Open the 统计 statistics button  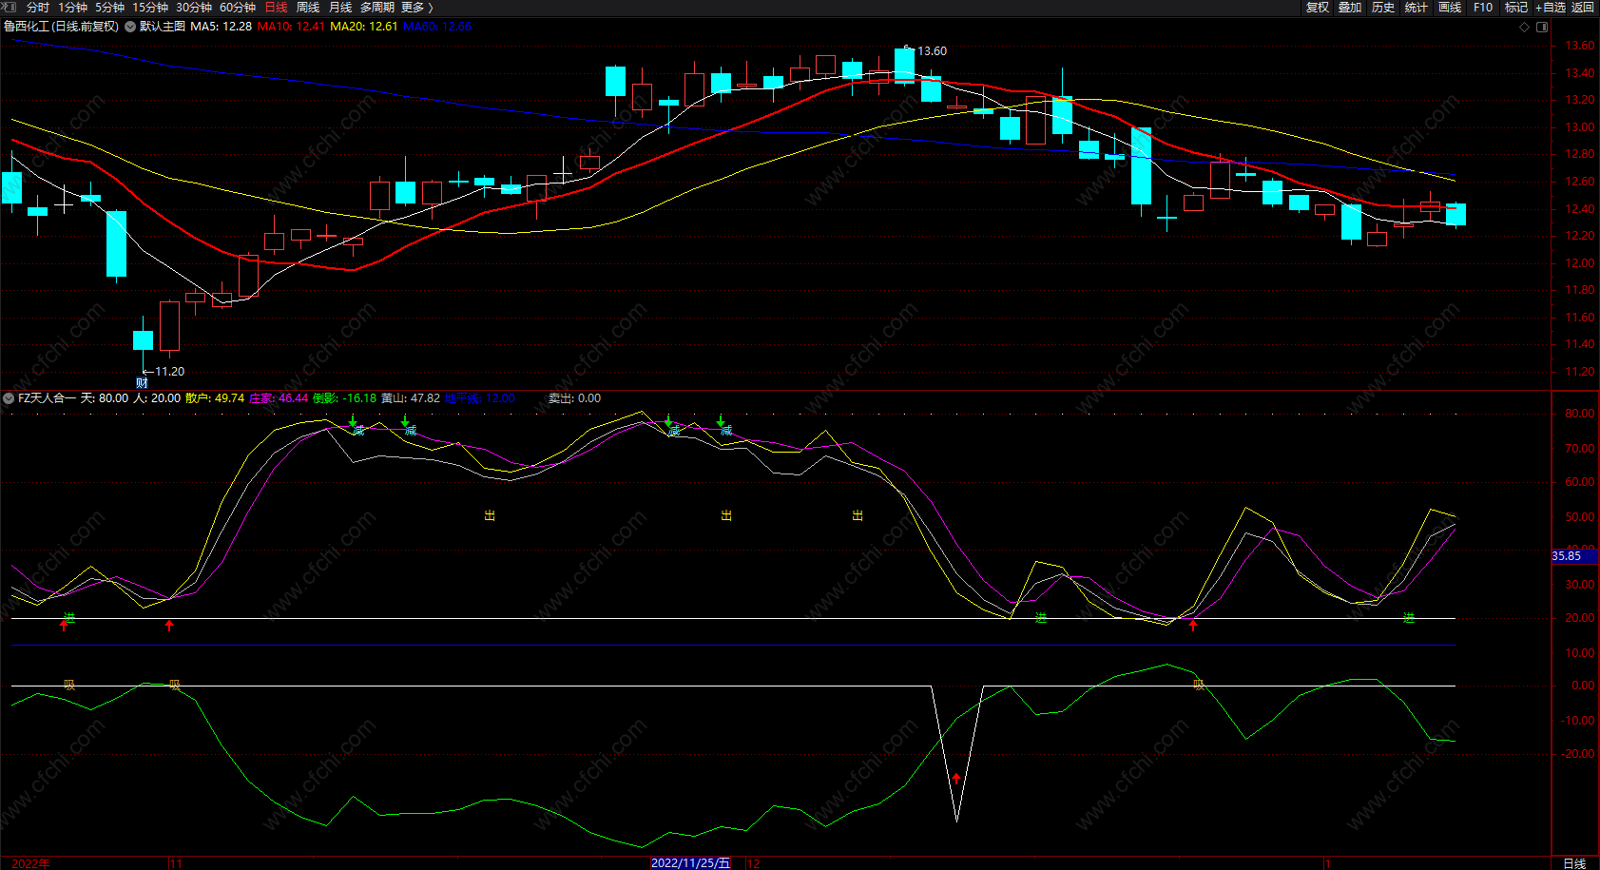point(1417,8)
